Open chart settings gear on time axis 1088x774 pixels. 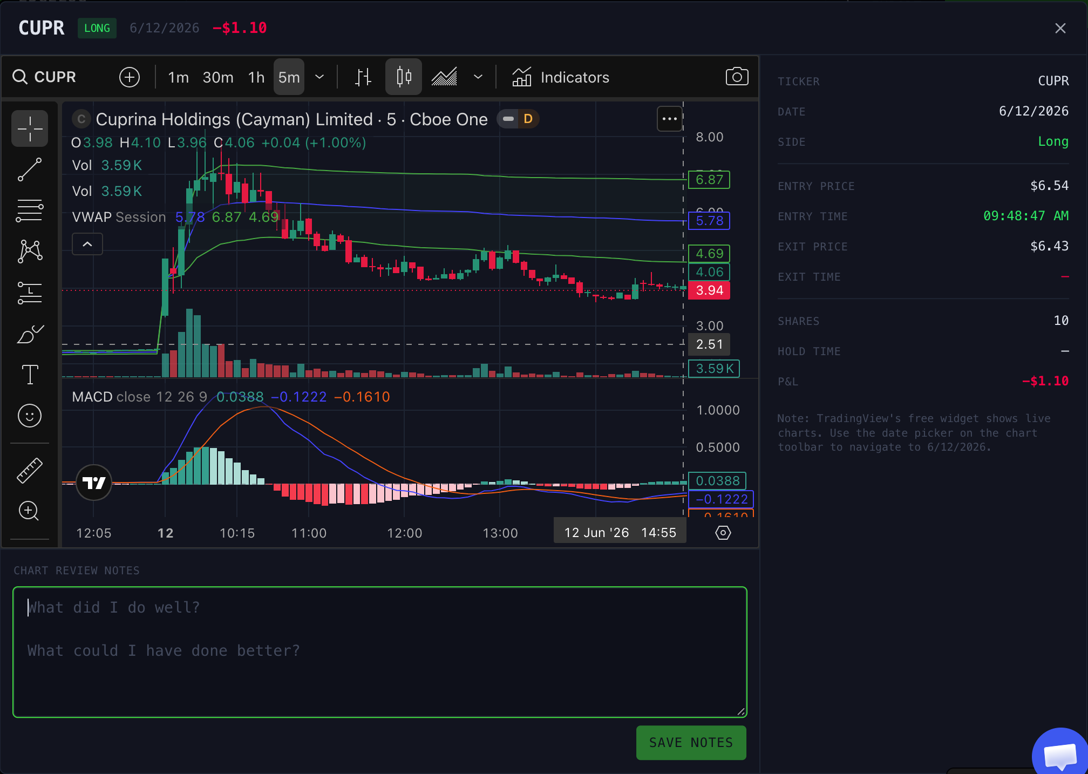click(x=723, y=533)
